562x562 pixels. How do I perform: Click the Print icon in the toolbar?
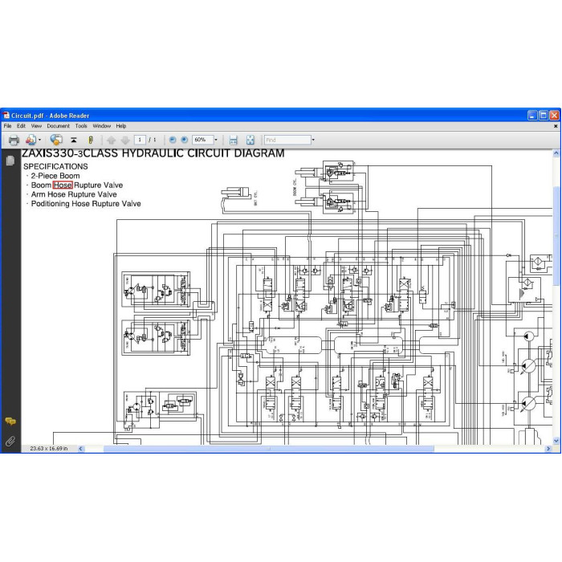click(x=14, y=140)
